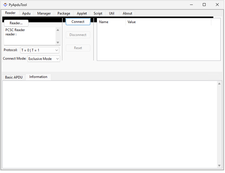Image resolution: width=225 pixels, height=173 pixels.
Task: Select the Information tab
Action: (x=38, y=77)
